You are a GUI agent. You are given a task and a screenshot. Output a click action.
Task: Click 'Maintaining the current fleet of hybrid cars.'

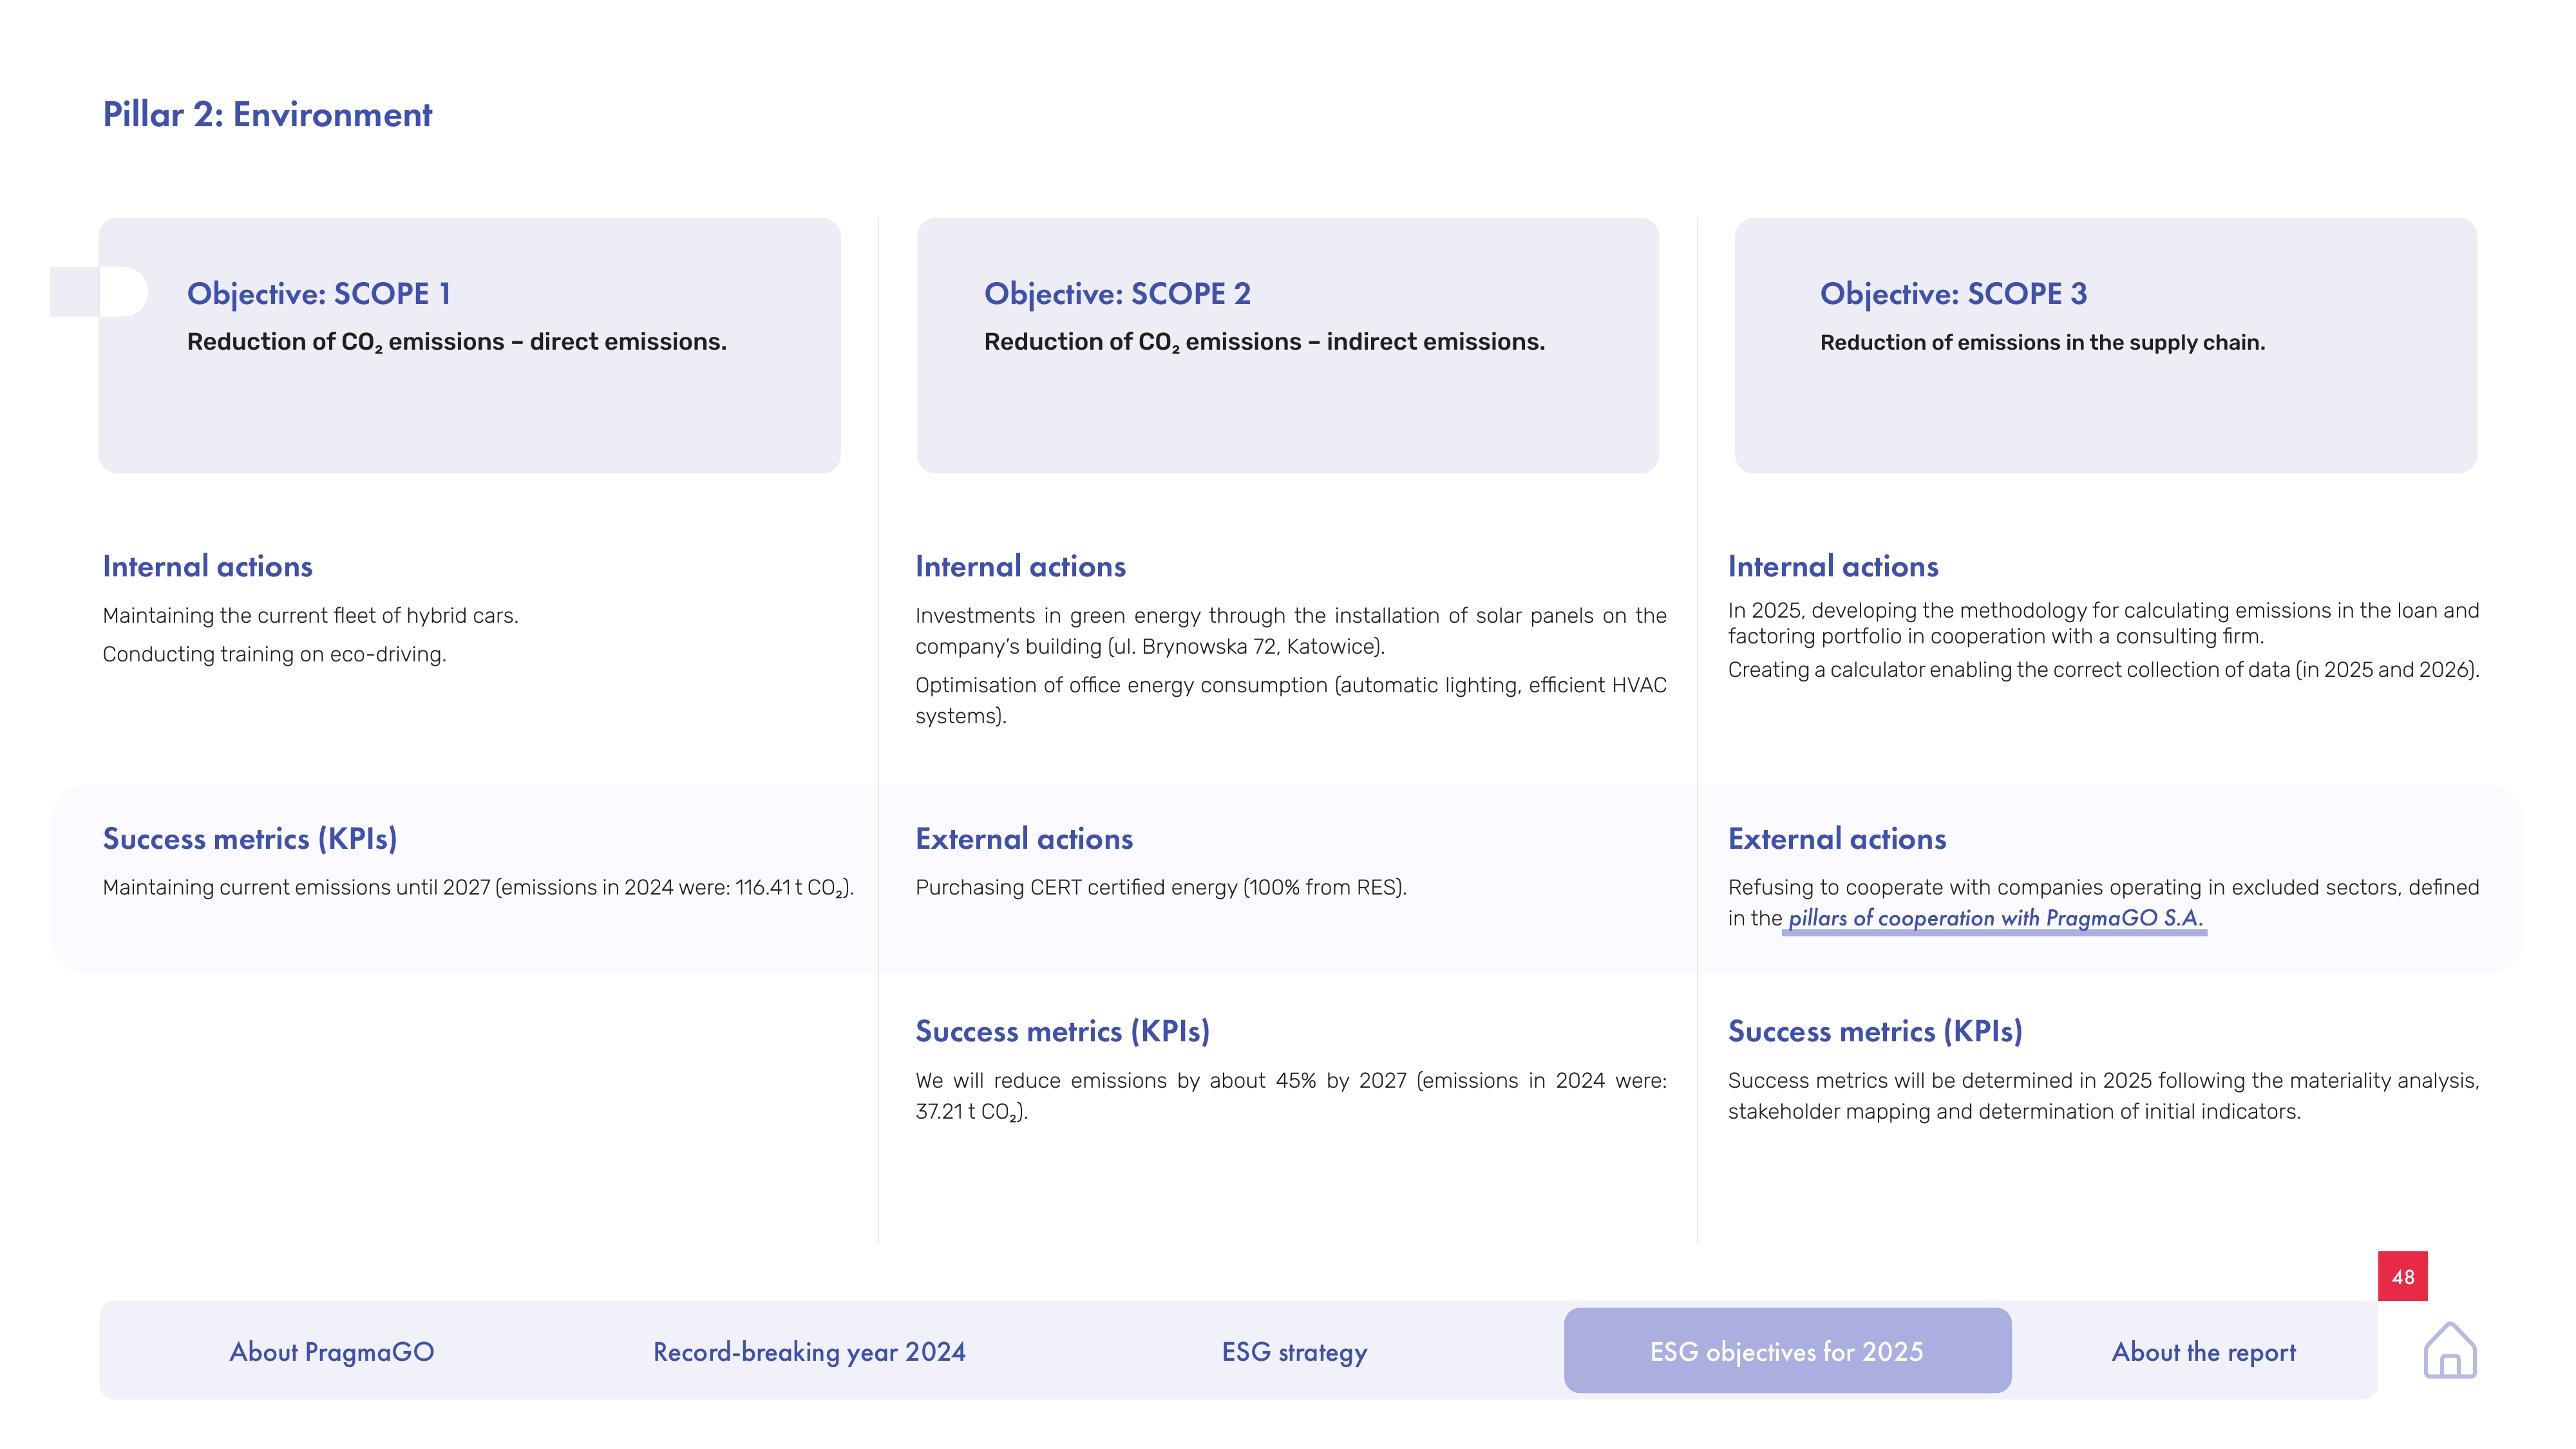pos(310,615)
